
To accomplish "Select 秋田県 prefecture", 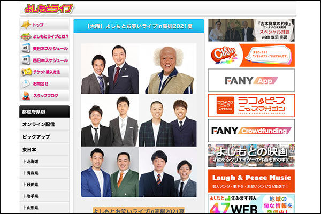I will point(44,185).
